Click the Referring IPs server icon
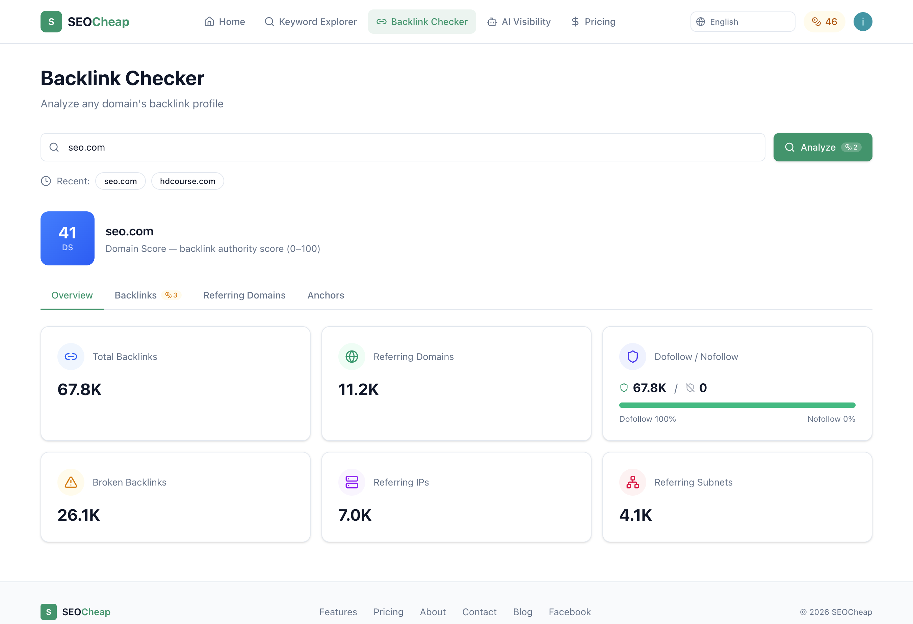913x624 pixels. point(351,482)
